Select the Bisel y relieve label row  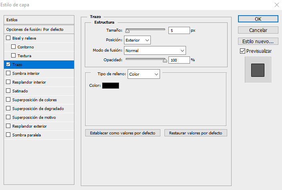point(39,38)
